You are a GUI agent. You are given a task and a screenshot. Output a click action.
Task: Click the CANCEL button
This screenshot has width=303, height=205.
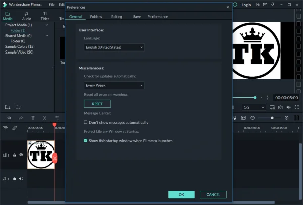[213, 194]
